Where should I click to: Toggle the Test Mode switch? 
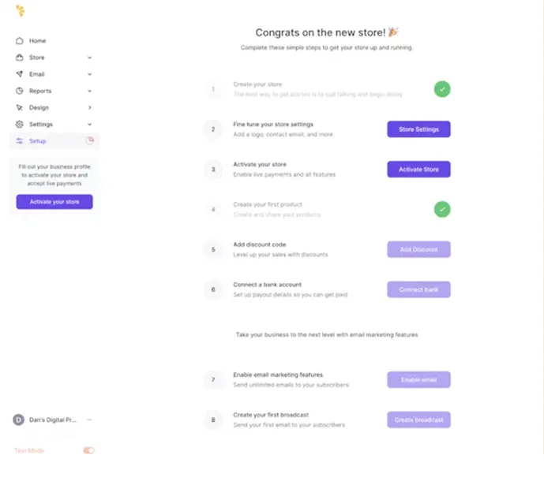[88, 450]
